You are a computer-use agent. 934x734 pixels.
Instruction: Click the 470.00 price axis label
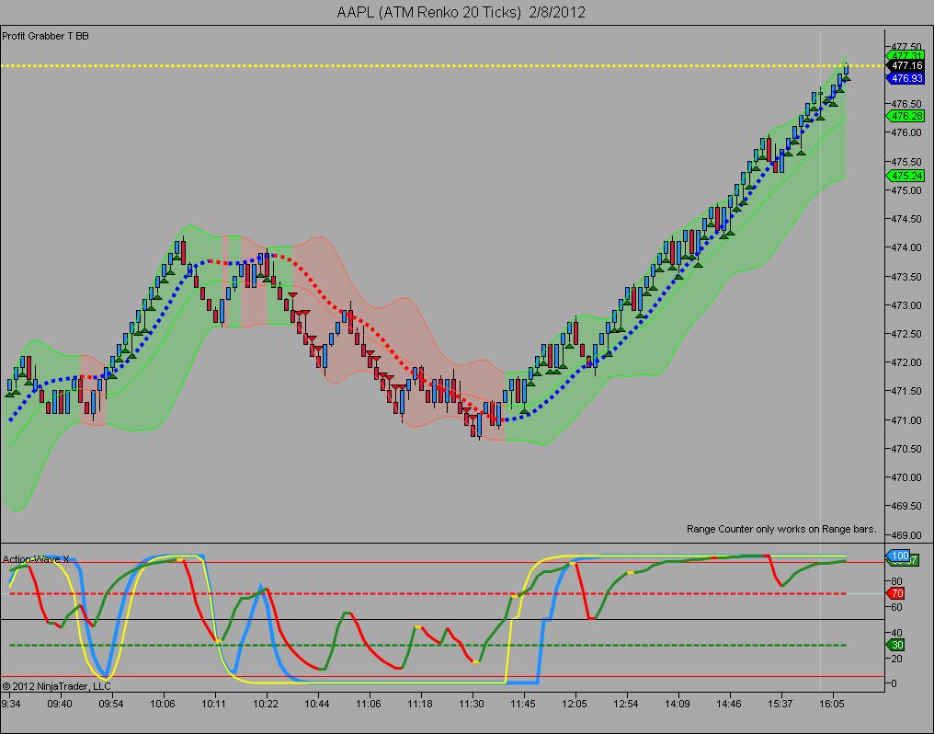tap(906, 477)
